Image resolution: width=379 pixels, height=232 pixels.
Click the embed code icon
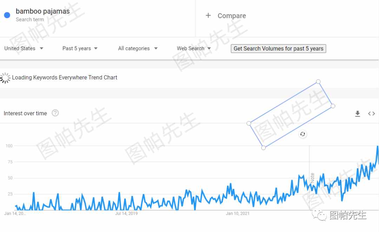[371, 114]
